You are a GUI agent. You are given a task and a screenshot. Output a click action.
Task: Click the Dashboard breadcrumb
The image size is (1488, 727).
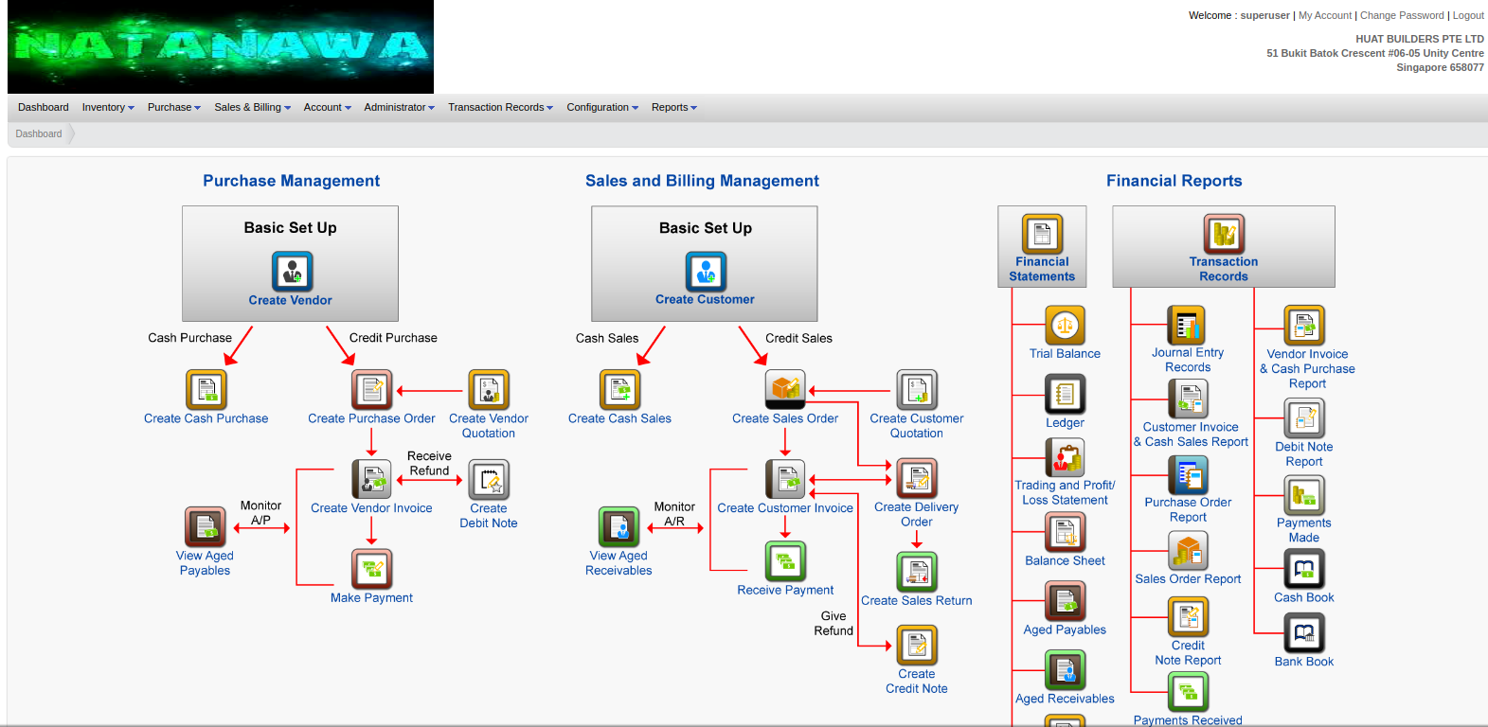(39, 134)
